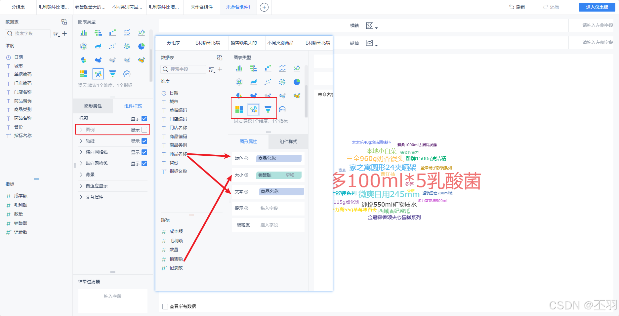
Task: Choose the point map chart in main panel
Action: (x=113, y=60)
